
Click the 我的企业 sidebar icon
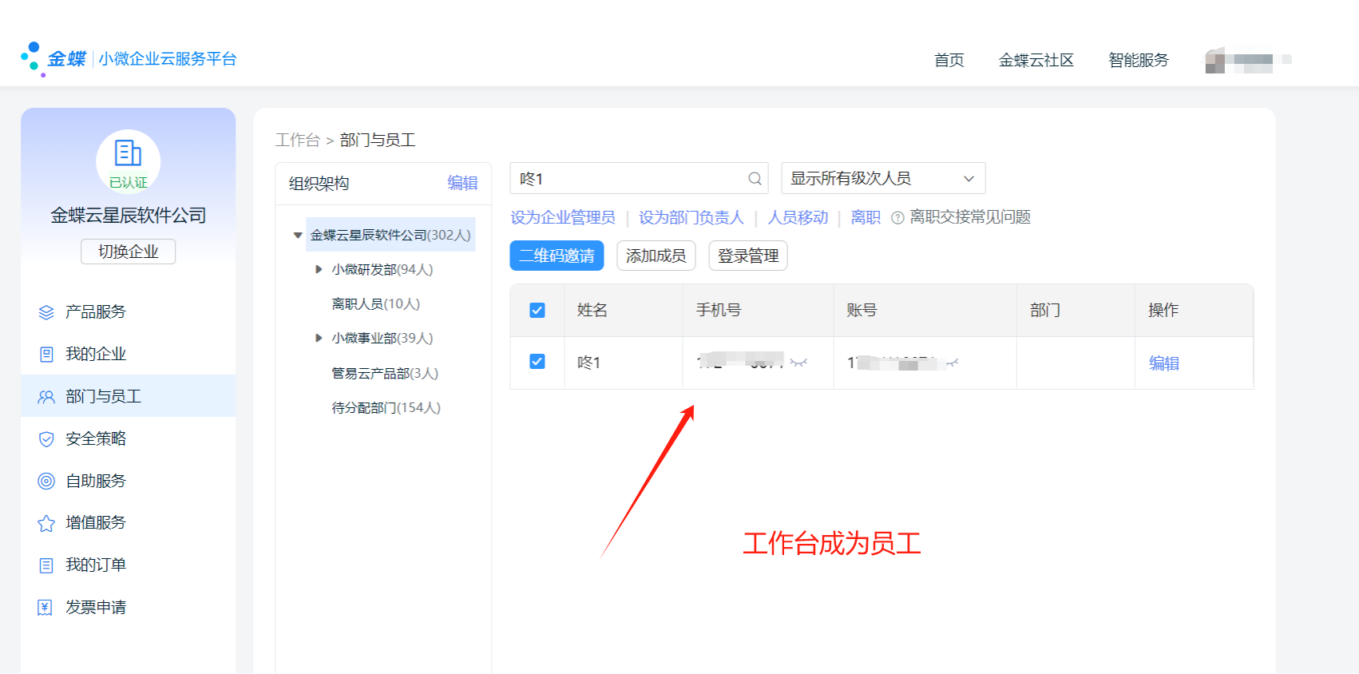tap(46, 355)
